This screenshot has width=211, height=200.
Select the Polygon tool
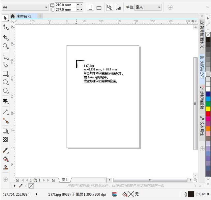click(x=5, y=90)
